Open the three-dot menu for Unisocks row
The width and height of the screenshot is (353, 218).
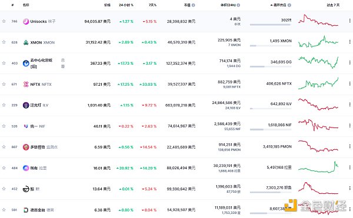coord(349,21)
